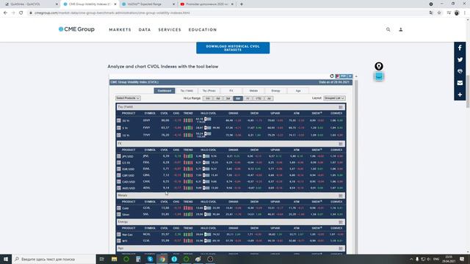Share page on Facebook

point(460,48)
